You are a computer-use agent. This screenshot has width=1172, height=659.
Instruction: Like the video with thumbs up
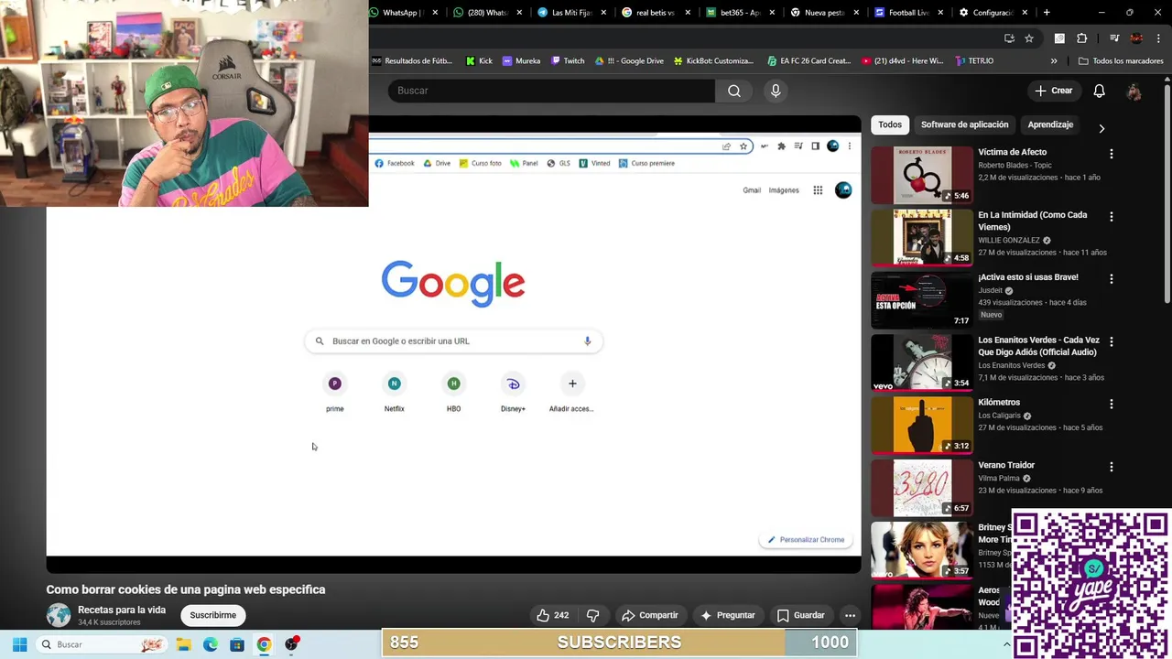coord(553,615)
